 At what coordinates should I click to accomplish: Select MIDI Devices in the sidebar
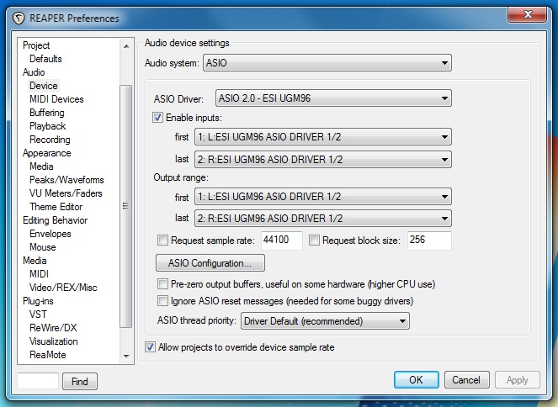pyautogui.click(x=56, y=99)
